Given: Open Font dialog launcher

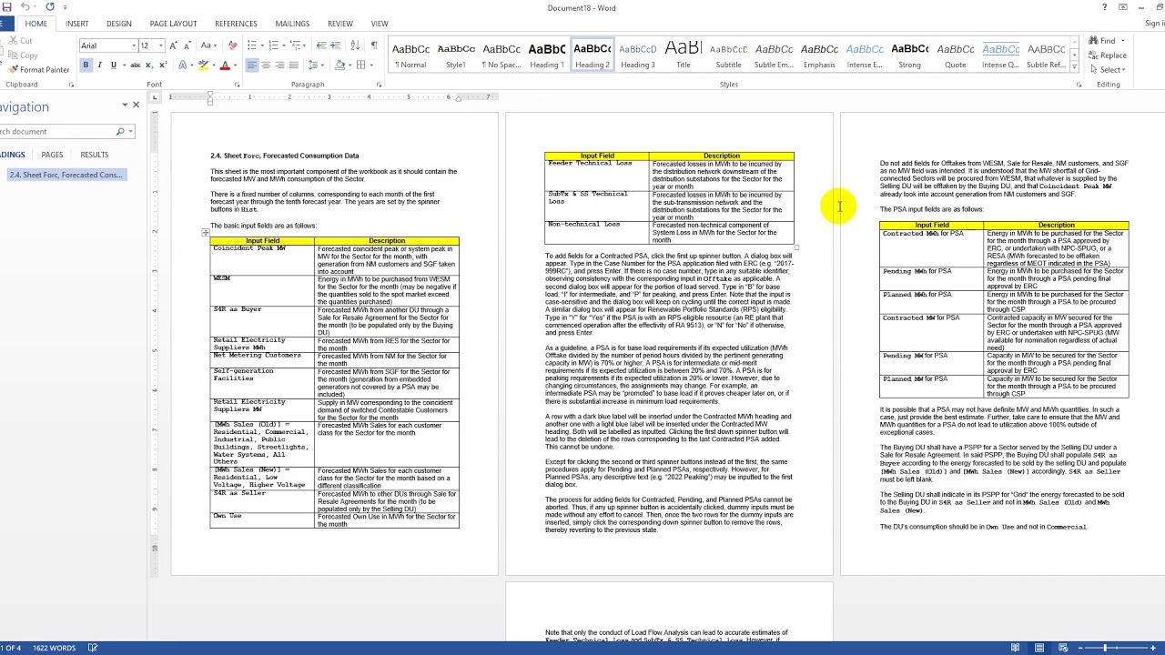Looking at the screenshot, I should [237, 85].
